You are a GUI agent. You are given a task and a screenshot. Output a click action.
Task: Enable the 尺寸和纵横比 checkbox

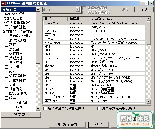(7, 102)
